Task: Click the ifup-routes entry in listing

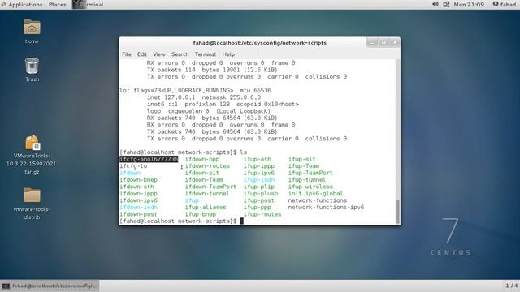Action: coord(262,214)
